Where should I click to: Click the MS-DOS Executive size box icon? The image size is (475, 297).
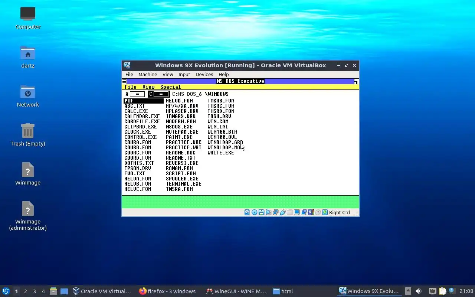pos(356,81)
